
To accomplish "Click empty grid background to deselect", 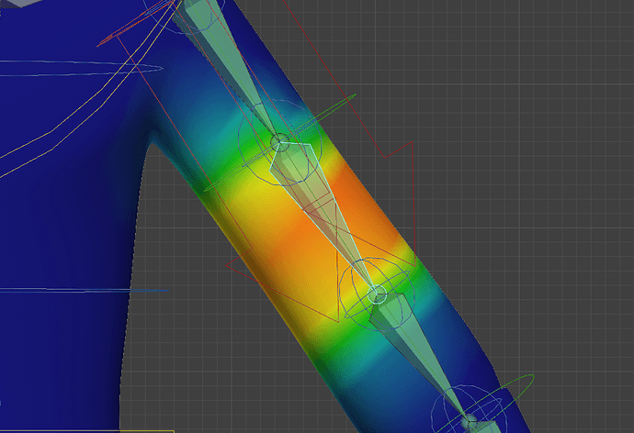I will 526,161.
